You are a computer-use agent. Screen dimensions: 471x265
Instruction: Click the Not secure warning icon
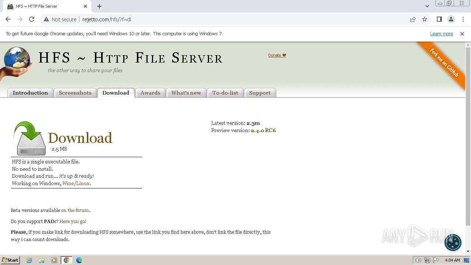pyautogui.click(x=46, y=19)
